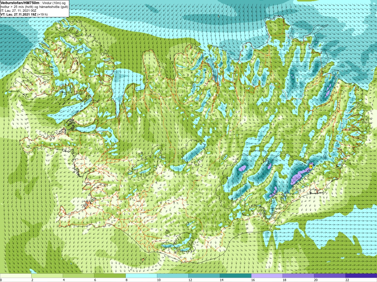Click the Veðurstofan/HM750m title text
Image resolution: width=377 pixels, height=282 pixels.
20,3
